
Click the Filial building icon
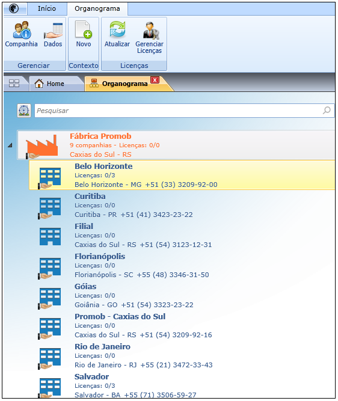coord(50,236)
